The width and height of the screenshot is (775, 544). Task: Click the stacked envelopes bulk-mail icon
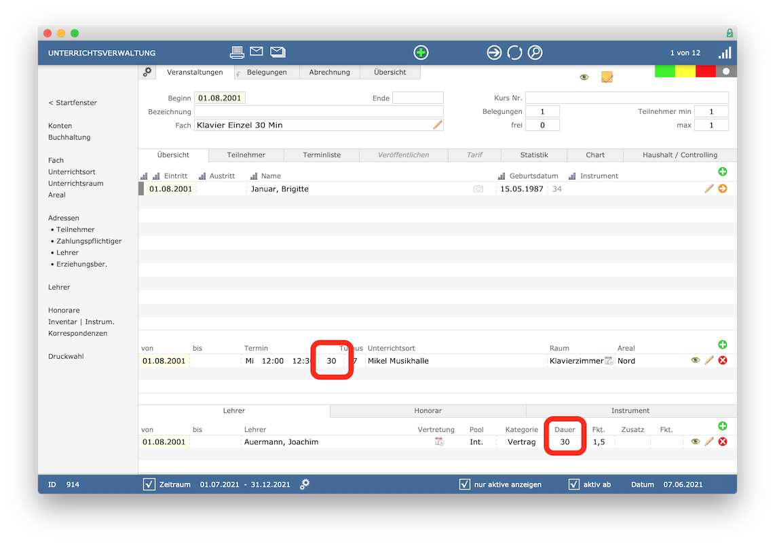click(x=278, y=52)
